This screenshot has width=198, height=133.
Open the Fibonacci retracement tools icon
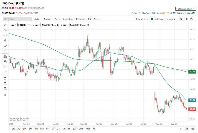(x=5, y=30)
